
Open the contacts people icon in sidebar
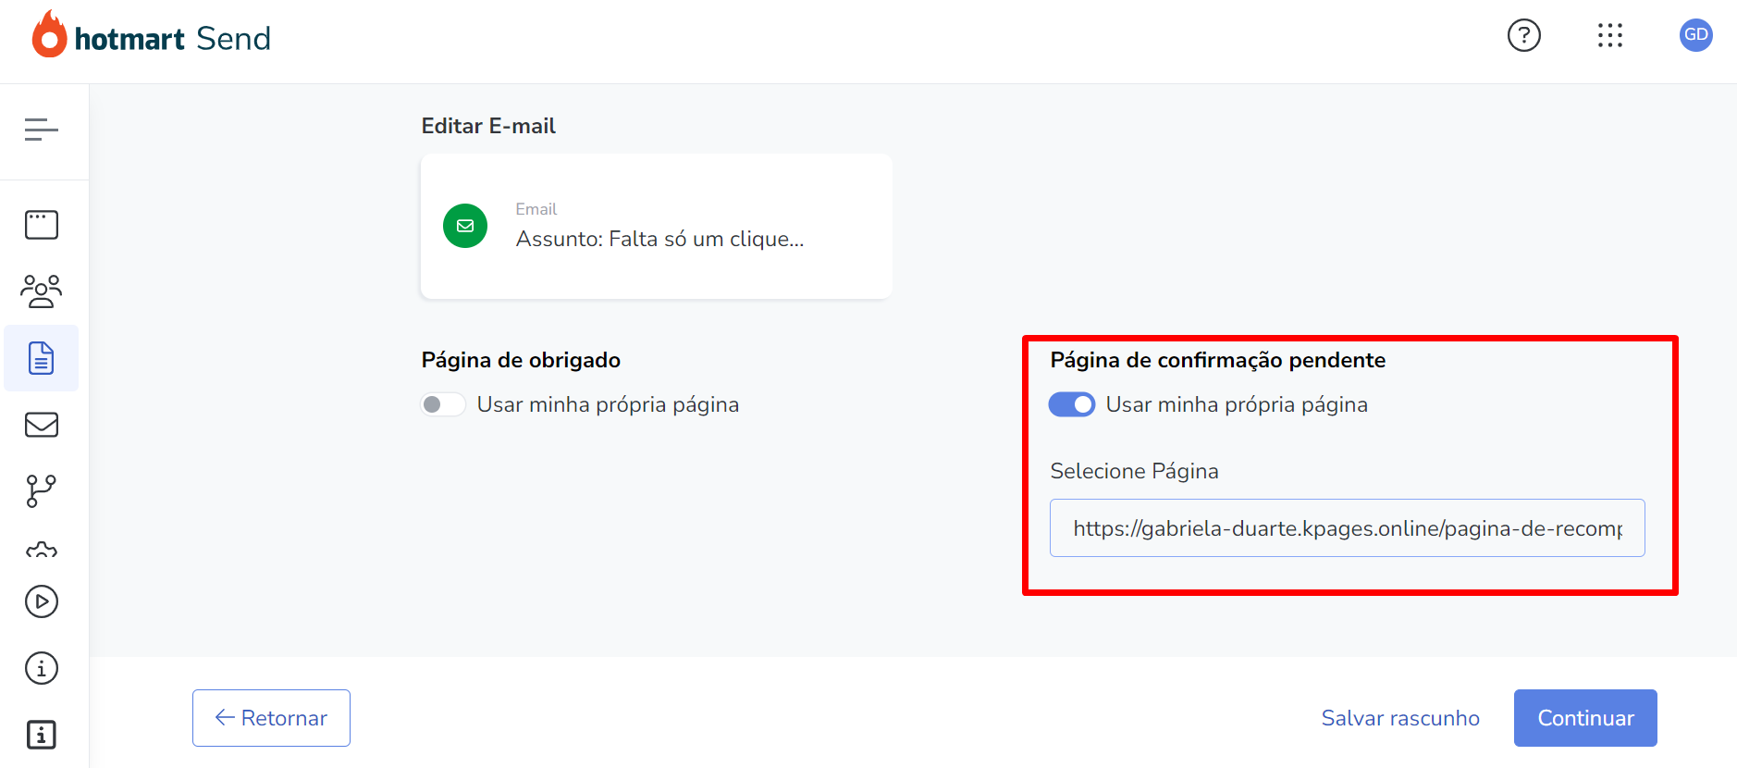click(42, 291)
